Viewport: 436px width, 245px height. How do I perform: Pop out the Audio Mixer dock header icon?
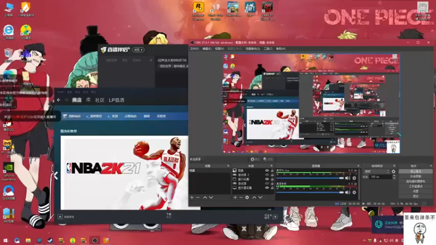pos(358,166)
